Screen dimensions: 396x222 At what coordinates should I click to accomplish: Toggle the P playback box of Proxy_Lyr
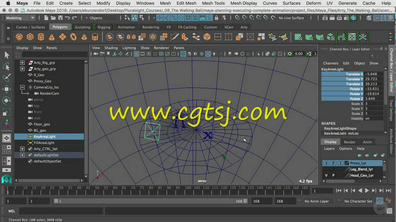(x=333, y=163)
